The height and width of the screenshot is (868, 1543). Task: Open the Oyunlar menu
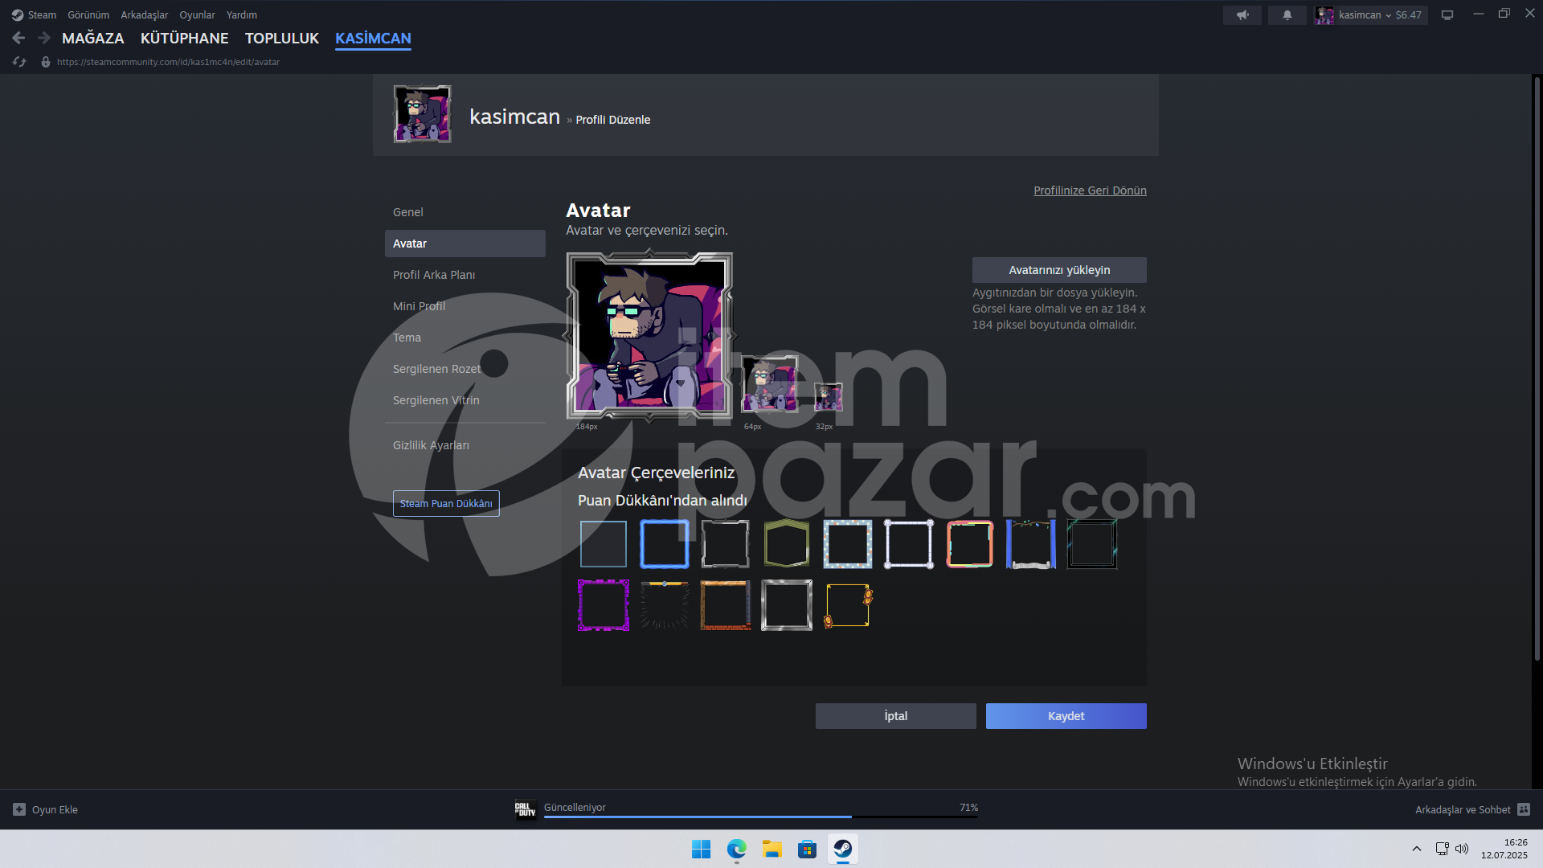(x=197, y=15)
